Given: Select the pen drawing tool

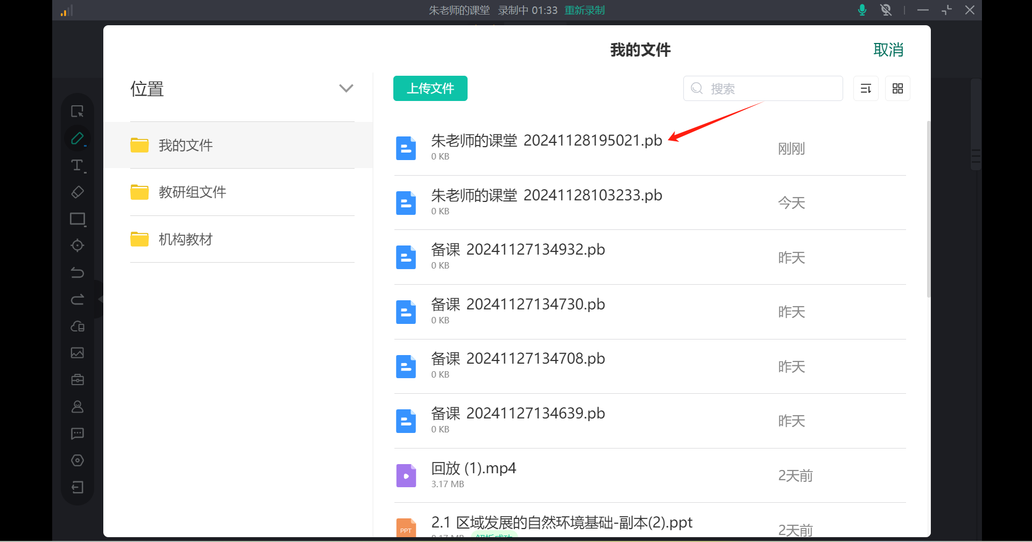Looking at the screenshot, I should point(77,138).
